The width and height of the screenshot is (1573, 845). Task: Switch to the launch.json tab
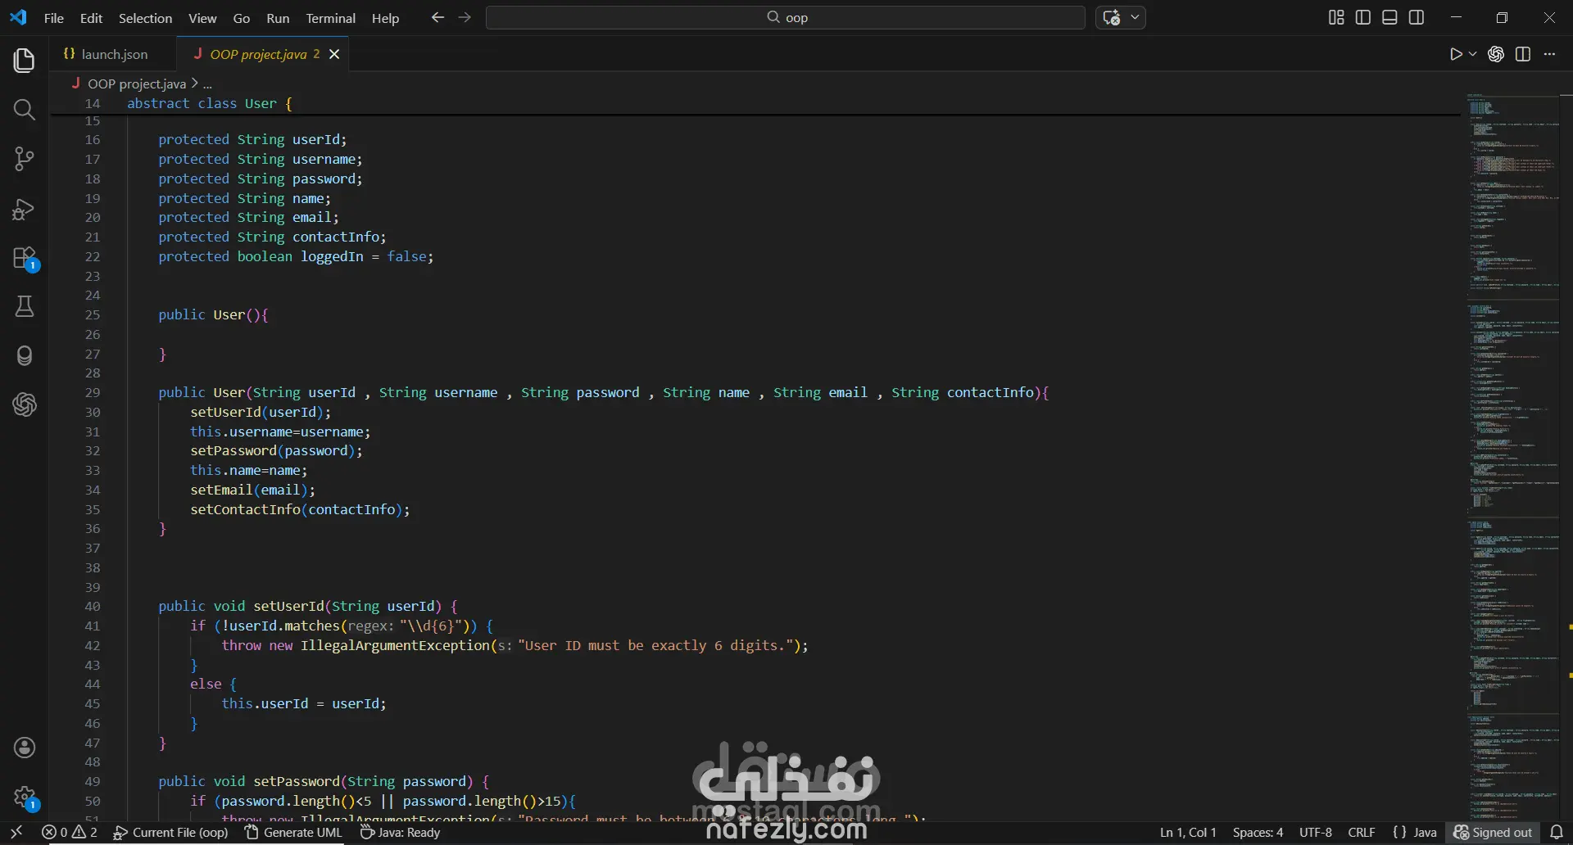(x=113, y=54)
